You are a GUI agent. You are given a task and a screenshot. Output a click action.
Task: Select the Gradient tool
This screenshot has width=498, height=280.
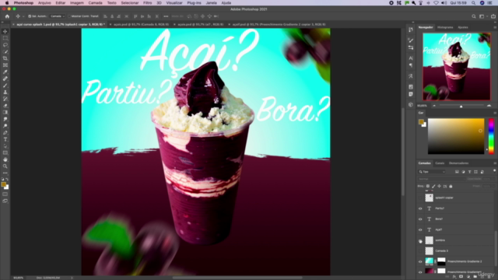(5, 112)
